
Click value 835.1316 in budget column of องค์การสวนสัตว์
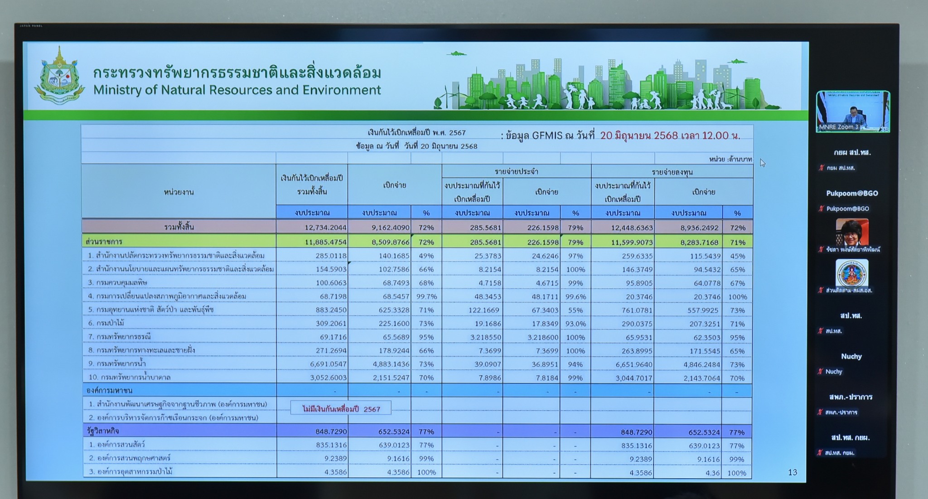tap(331, 445)
